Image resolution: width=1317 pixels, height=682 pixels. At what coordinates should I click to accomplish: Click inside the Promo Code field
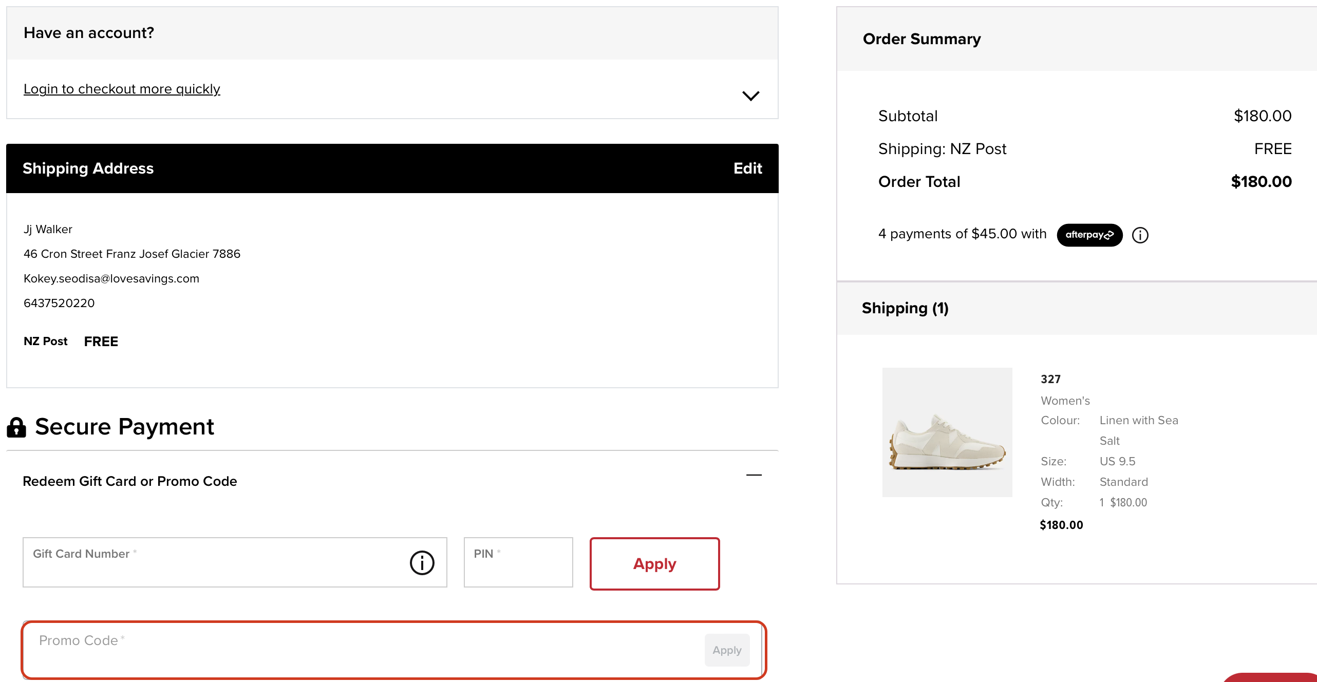308,650
